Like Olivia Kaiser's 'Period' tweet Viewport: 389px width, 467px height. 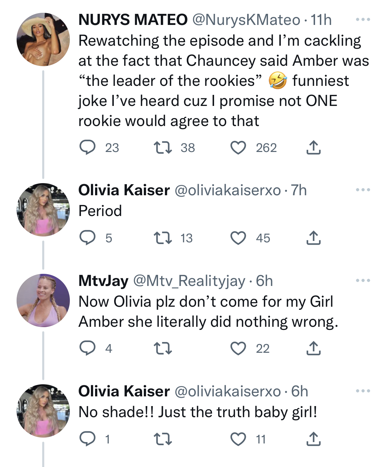tap(238, 238)
